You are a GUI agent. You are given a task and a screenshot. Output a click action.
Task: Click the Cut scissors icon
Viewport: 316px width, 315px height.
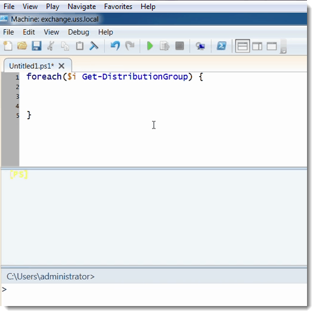(x=51, y=46)
